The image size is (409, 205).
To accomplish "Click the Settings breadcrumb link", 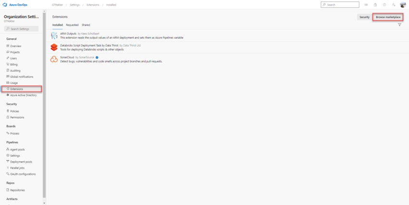I will [x=75, y=5].
